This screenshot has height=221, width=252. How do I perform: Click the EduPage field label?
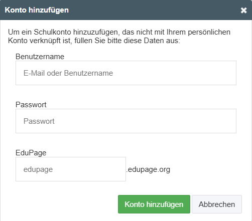coord(31,153)
